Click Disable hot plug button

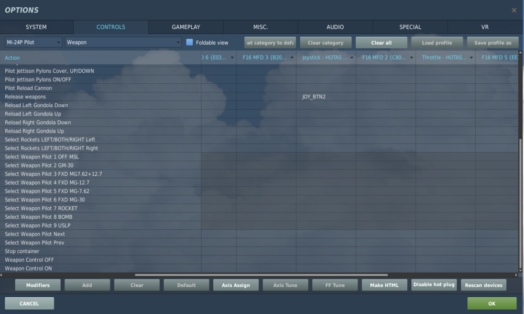tap(434, 285)
